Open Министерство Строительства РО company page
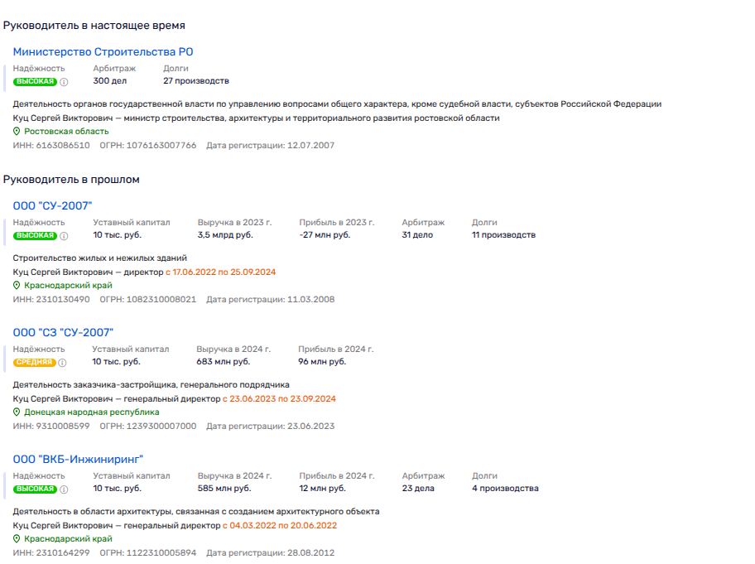Viewport: 755px width, 564px height. coord(103,52)
